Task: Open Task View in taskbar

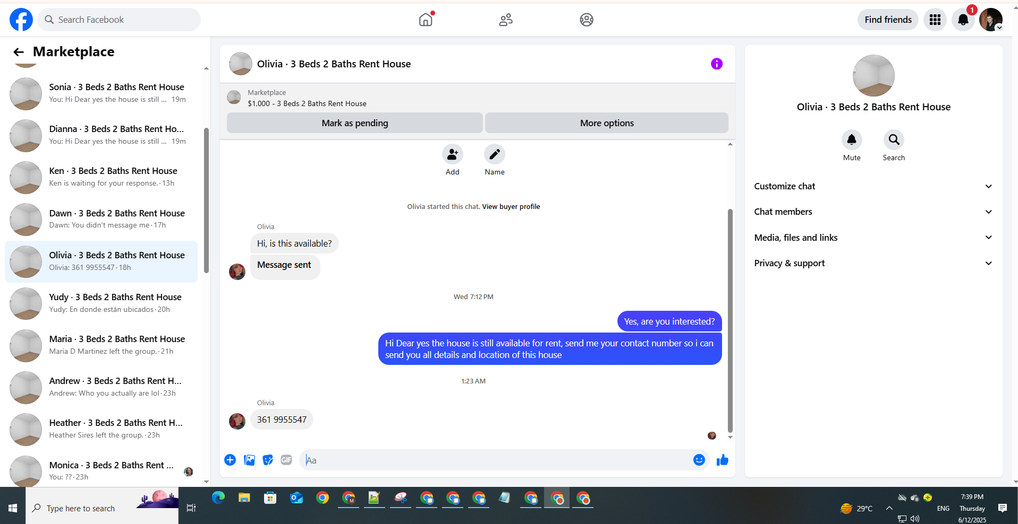Action: (x=191, y=508)
